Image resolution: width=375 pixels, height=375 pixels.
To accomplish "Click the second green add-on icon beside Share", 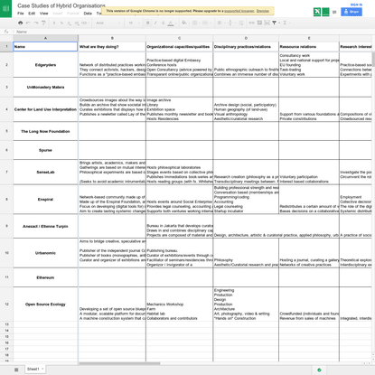I will [x=325, y=12].
